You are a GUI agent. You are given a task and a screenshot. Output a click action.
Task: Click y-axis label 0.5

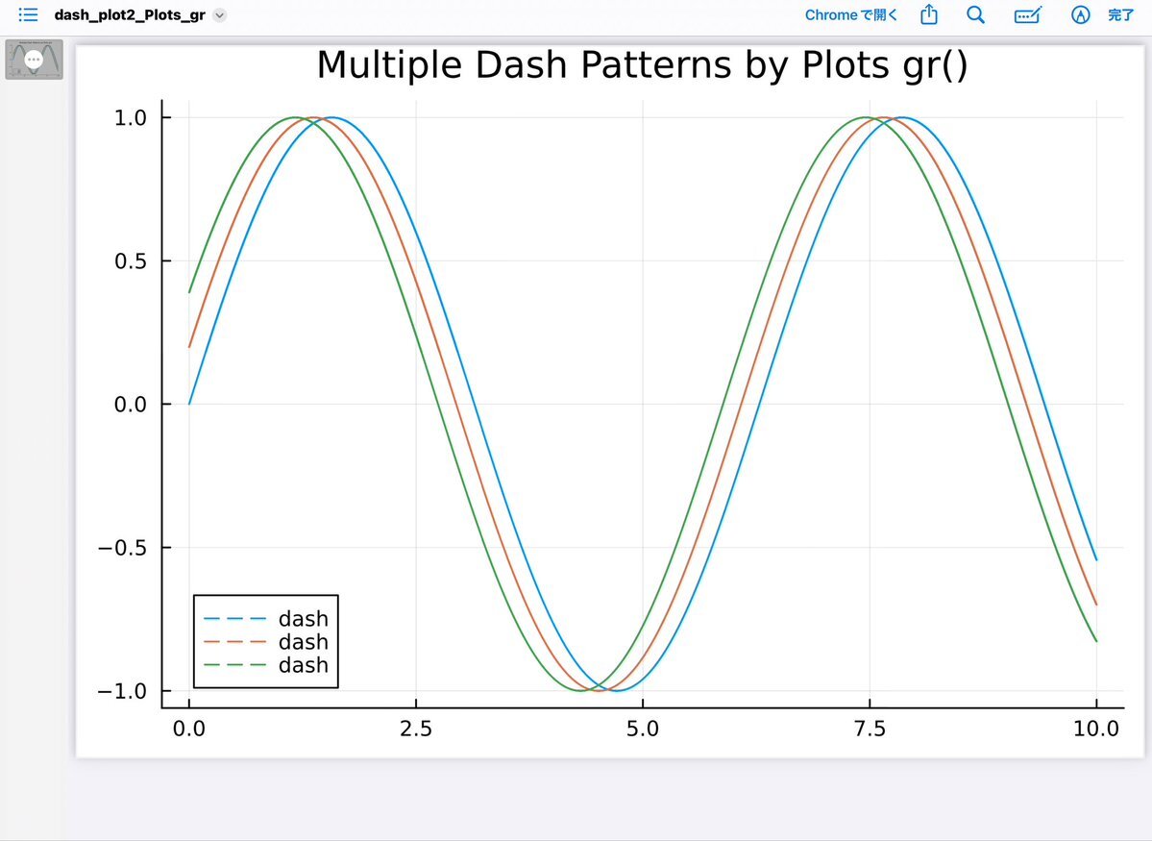point(130,261)
